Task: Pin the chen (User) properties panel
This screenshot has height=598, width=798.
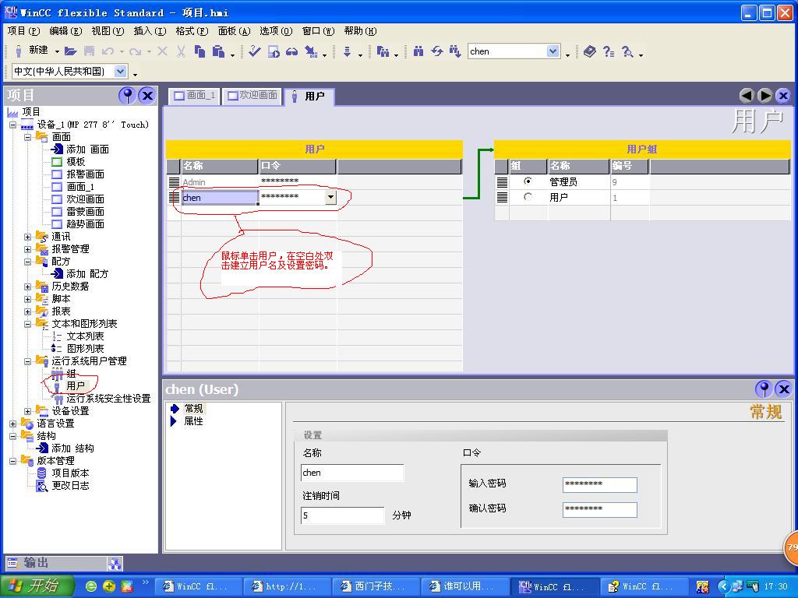Action: [764, 389]
